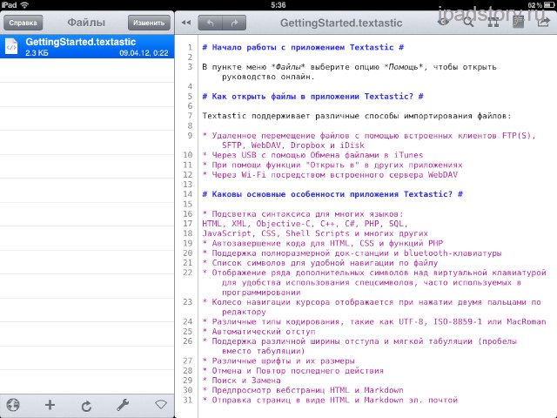Tap line 'Отображение ряда дополнительных символов над виртуальной клавиатурой'
Screen dimensions: 557x418
(374, 282)
